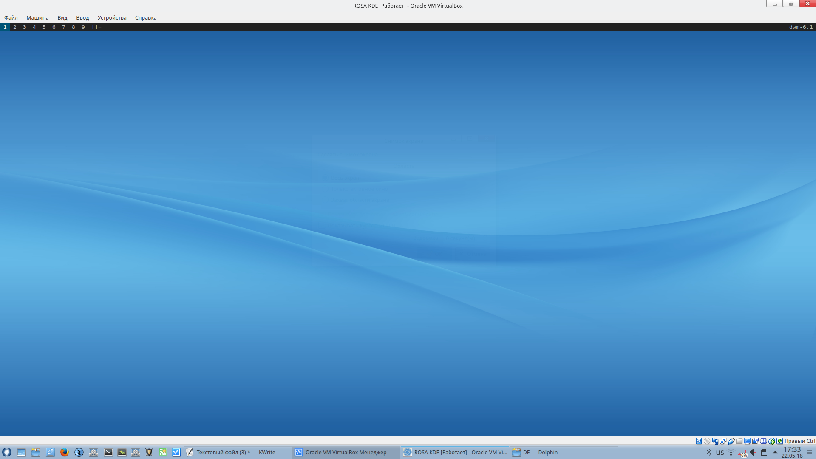Expand hidden system tray icons arrow
816x459 pixels.
[x=775, y=452]
